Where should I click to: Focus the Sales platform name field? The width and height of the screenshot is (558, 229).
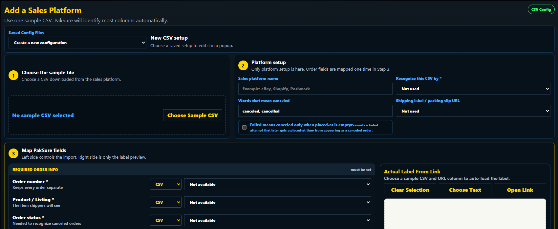point(315,89)
